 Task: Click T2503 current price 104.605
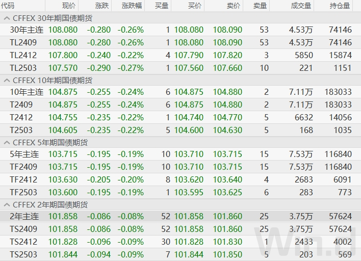pos(63,130)
